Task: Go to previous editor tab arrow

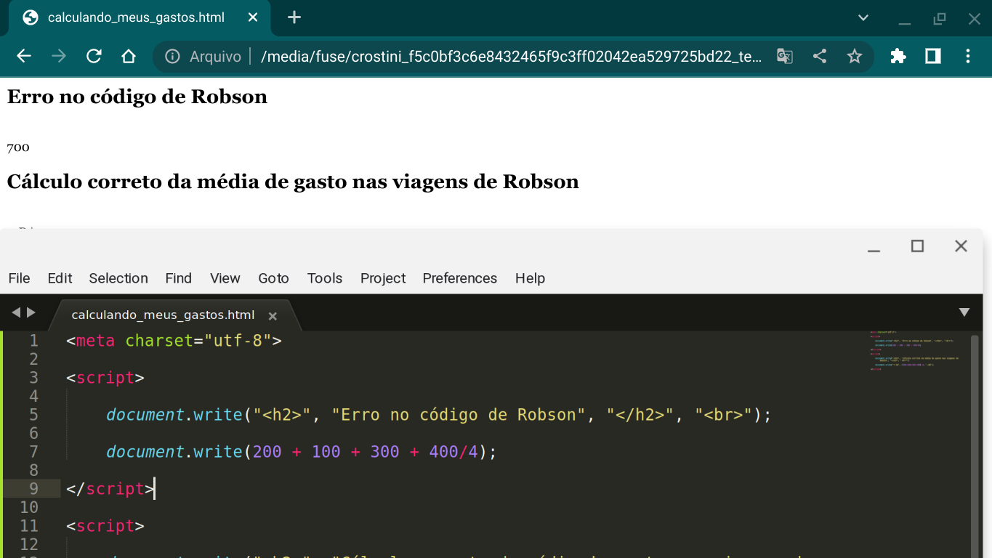Action: pyautogui.click(x=16, y=312)
